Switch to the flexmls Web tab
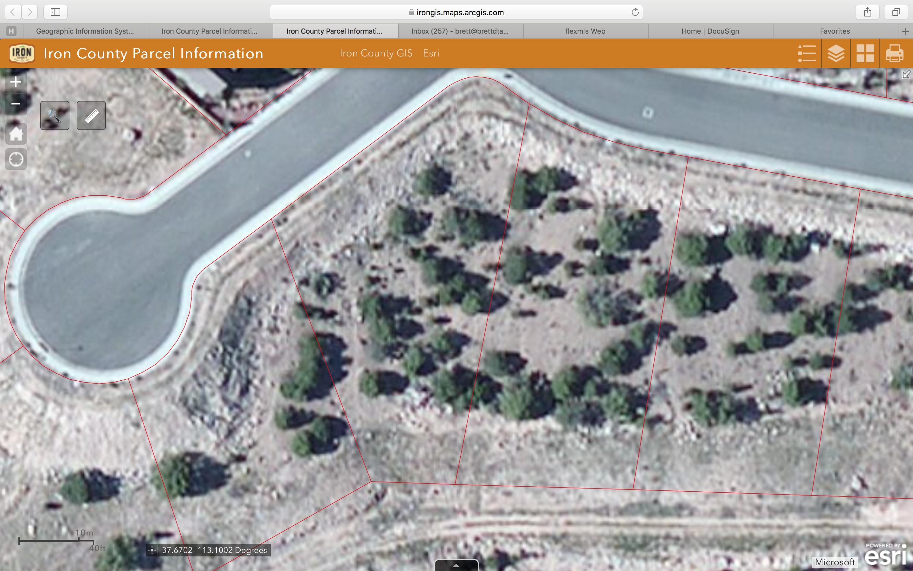 585,31
